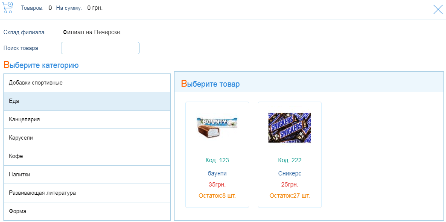Select the Еда category
This screenshot has height=222, width=446.
pyautogui.click(x=87, y=101)
